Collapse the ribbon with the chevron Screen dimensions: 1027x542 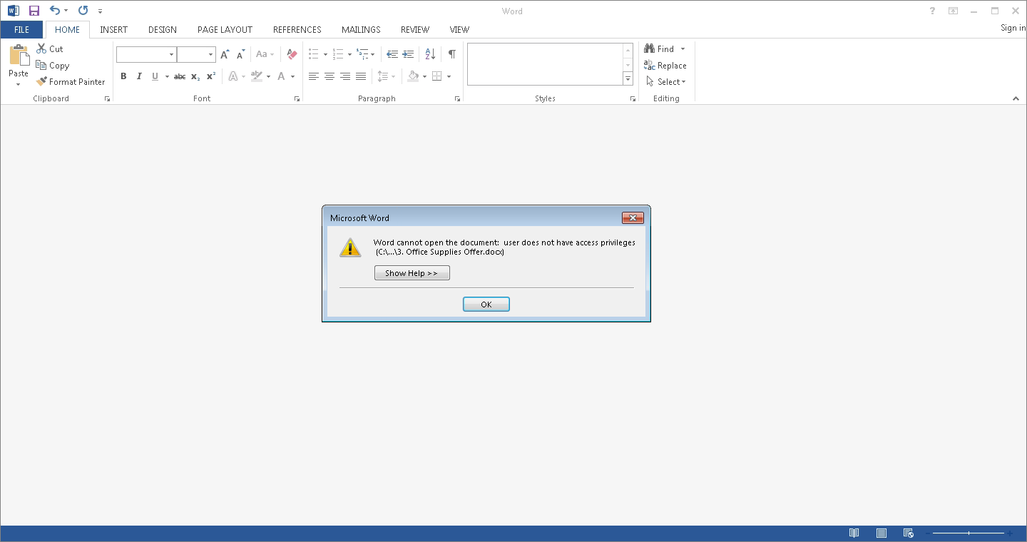pyautogui.click(x=1016, y=99)
